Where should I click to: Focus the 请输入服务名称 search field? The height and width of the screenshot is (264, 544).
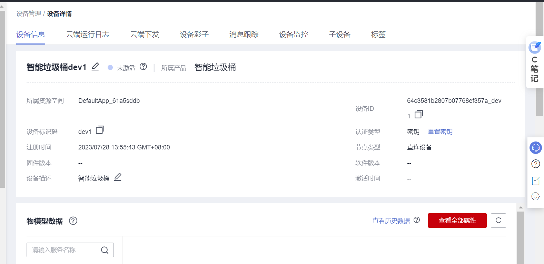pos(70,250)
